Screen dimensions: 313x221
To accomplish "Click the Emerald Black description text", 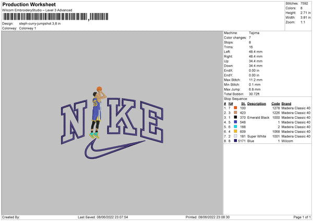I will coord(258,117).
